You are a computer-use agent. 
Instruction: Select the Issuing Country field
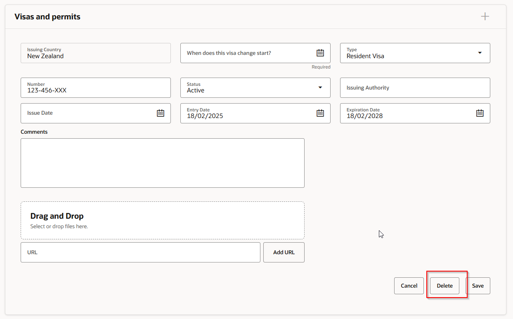click(96, 53)
